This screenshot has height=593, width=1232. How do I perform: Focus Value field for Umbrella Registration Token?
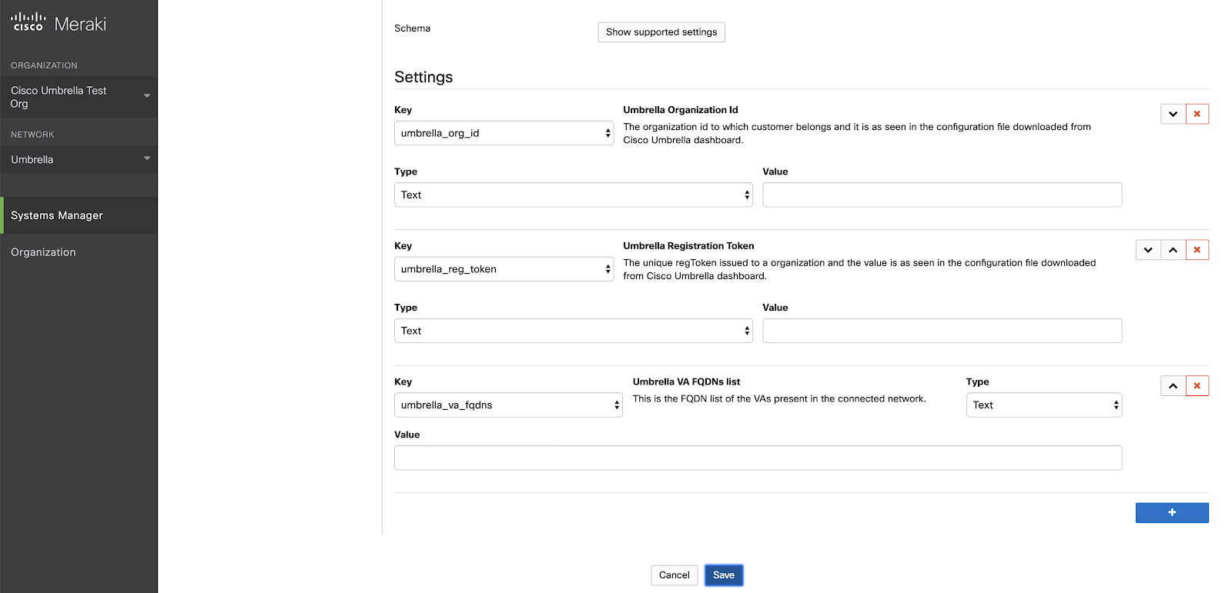(x=942, y=331)
